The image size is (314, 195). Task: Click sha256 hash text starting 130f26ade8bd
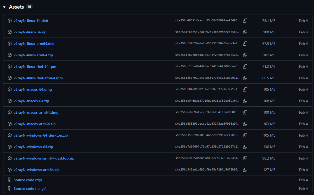pyautogui.click(x=207, y=44)
